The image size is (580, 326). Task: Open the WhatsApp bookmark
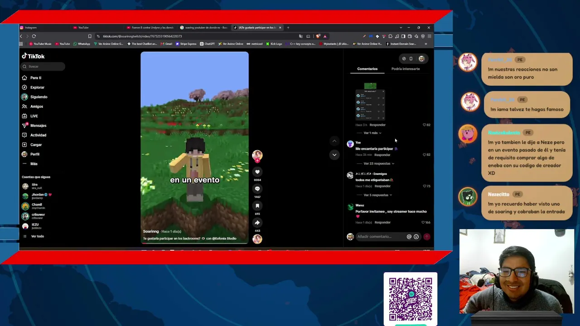tap(82, 44)
